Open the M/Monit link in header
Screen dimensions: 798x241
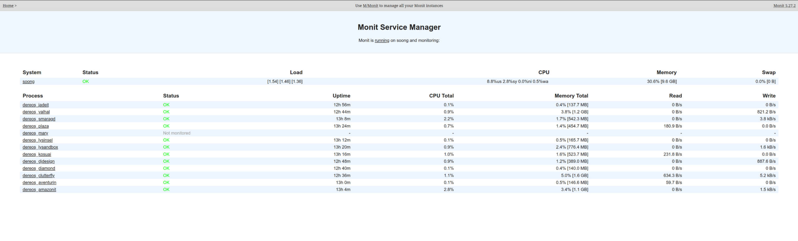click(370, 6)
